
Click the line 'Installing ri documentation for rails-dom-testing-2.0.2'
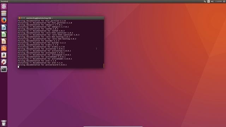point(47,39)
